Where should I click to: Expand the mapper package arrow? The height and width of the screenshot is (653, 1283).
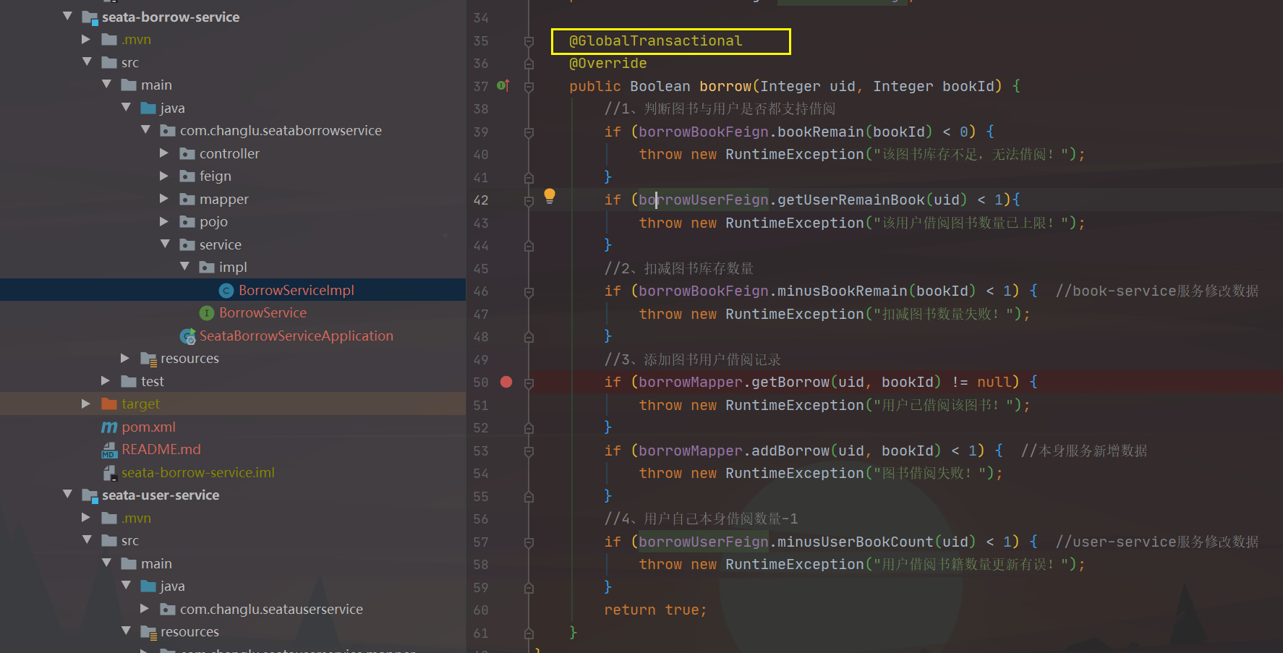click(164, 199)
